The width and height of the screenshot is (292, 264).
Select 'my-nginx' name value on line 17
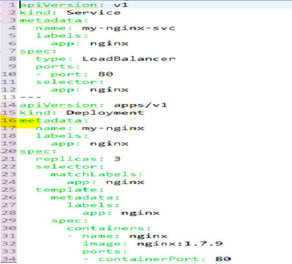[x=113, y=128]
